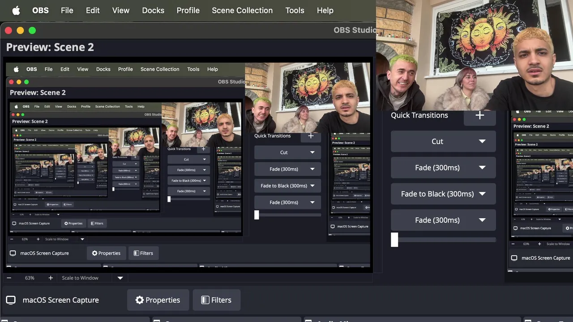Click Properties in the preview's first nested OBS copy

coord(106,253)
